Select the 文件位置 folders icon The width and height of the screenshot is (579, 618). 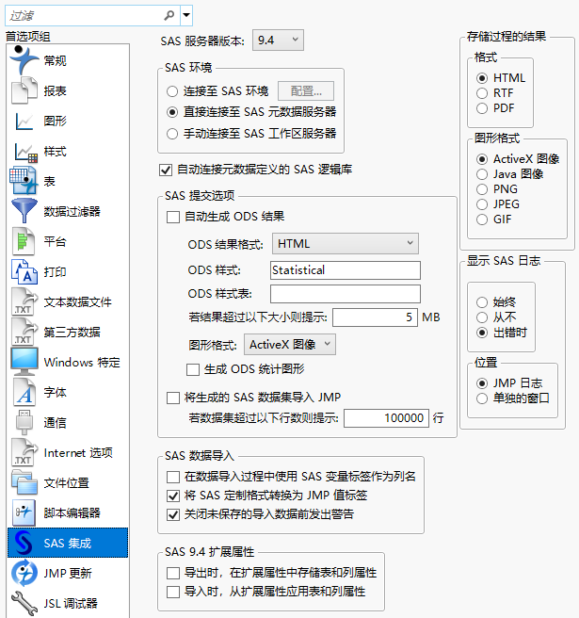24,482
